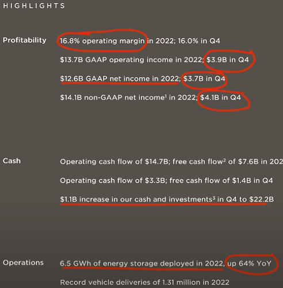Click the underlined $1.1B increase in cash line
This screenshot has width=283, height=288.
click(167, 199)
